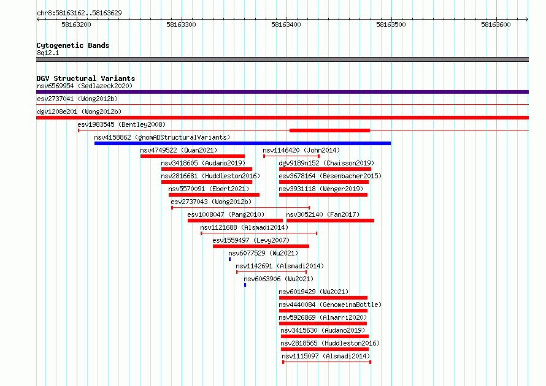Click the small blue nsv6077529 marker
Screen dimensions: 546x386
point(230,259)
